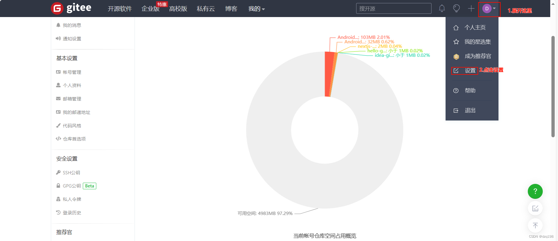Open 仓库首选项 in sidebar
Viewport: 558px width, 241px height.
74,139
